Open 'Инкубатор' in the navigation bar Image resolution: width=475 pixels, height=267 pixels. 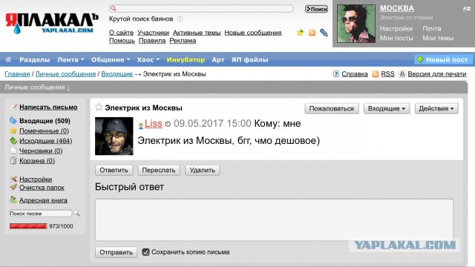pyautogui.click(x=186, y=59)
